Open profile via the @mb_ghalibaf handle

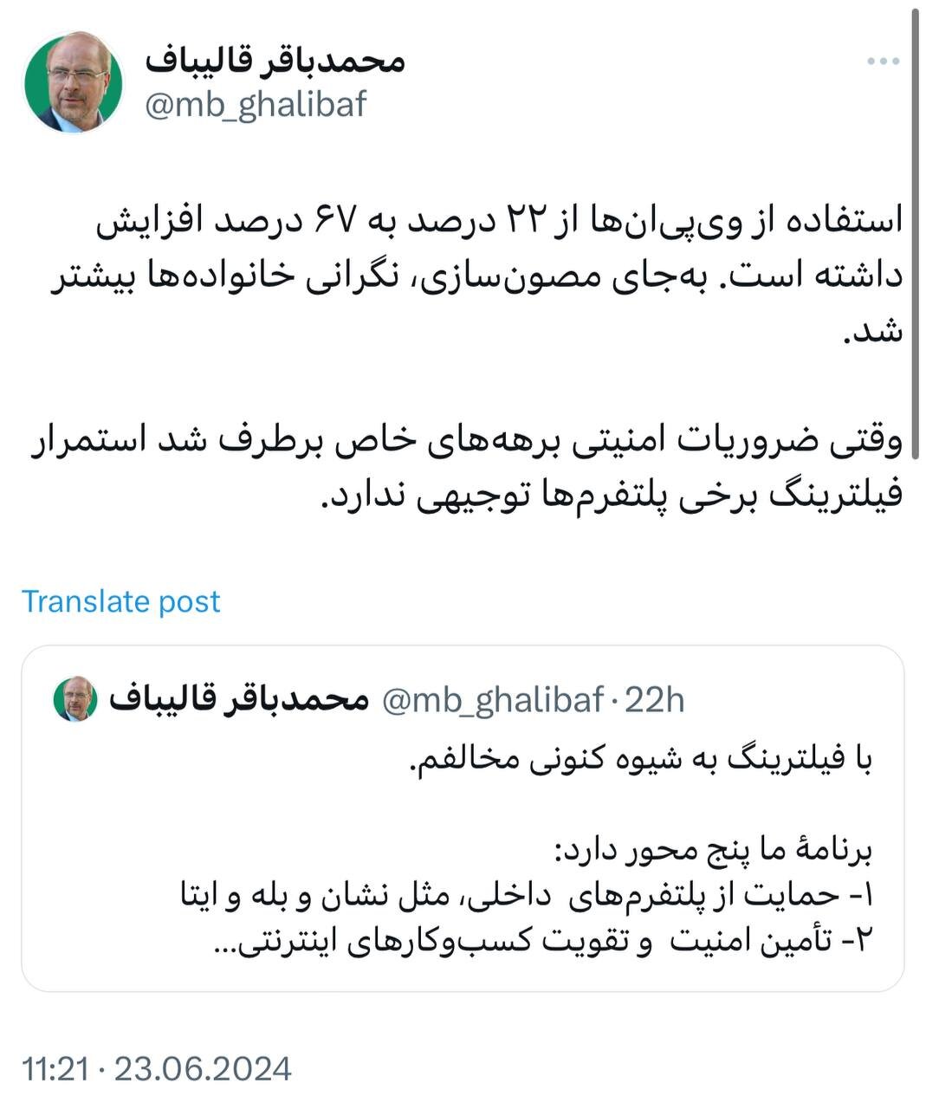click(x=258, y=107)
